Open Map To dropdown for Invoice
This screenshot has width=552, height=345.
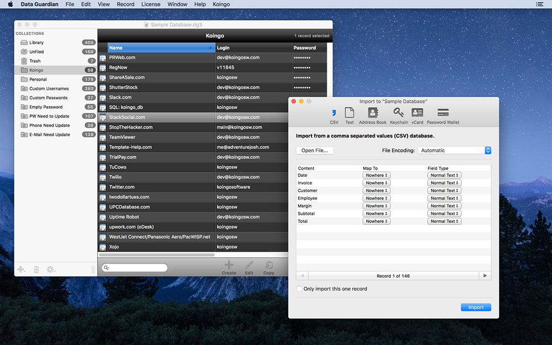coord(376,183)
